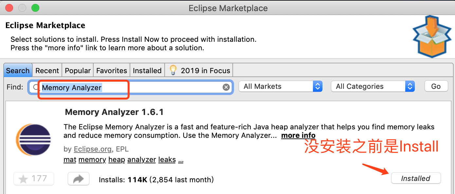Click the lightbulb icon on 2019 in Focus
This screenshot has width=455, height=194.
(173, 70)
